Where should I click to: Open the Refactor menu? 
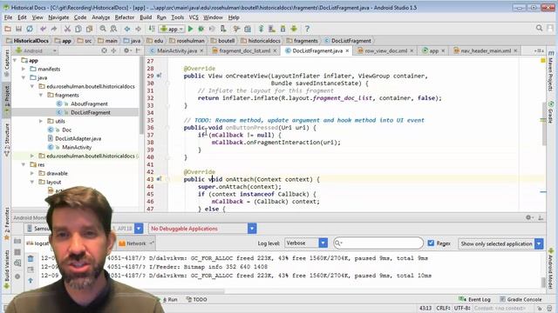tap(124, 17)
